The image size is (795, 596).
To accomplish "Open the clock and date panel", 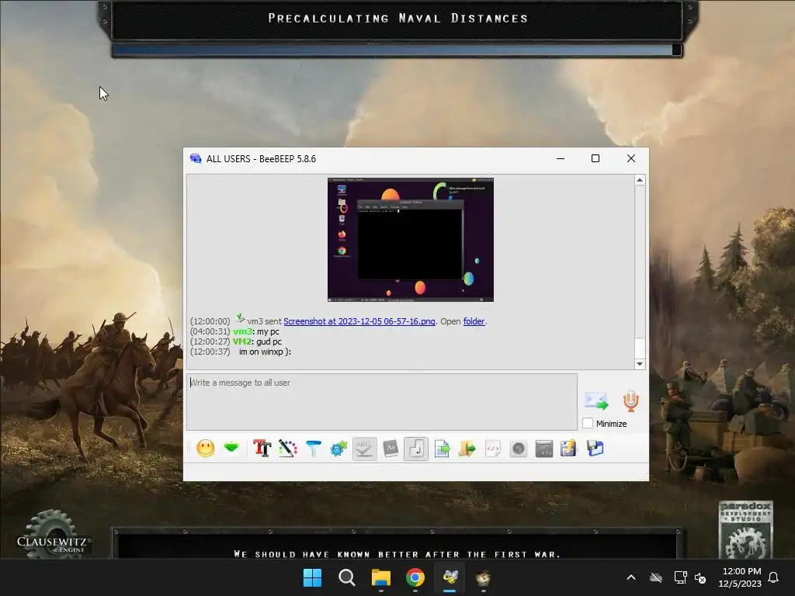I will tap(740, 577).
